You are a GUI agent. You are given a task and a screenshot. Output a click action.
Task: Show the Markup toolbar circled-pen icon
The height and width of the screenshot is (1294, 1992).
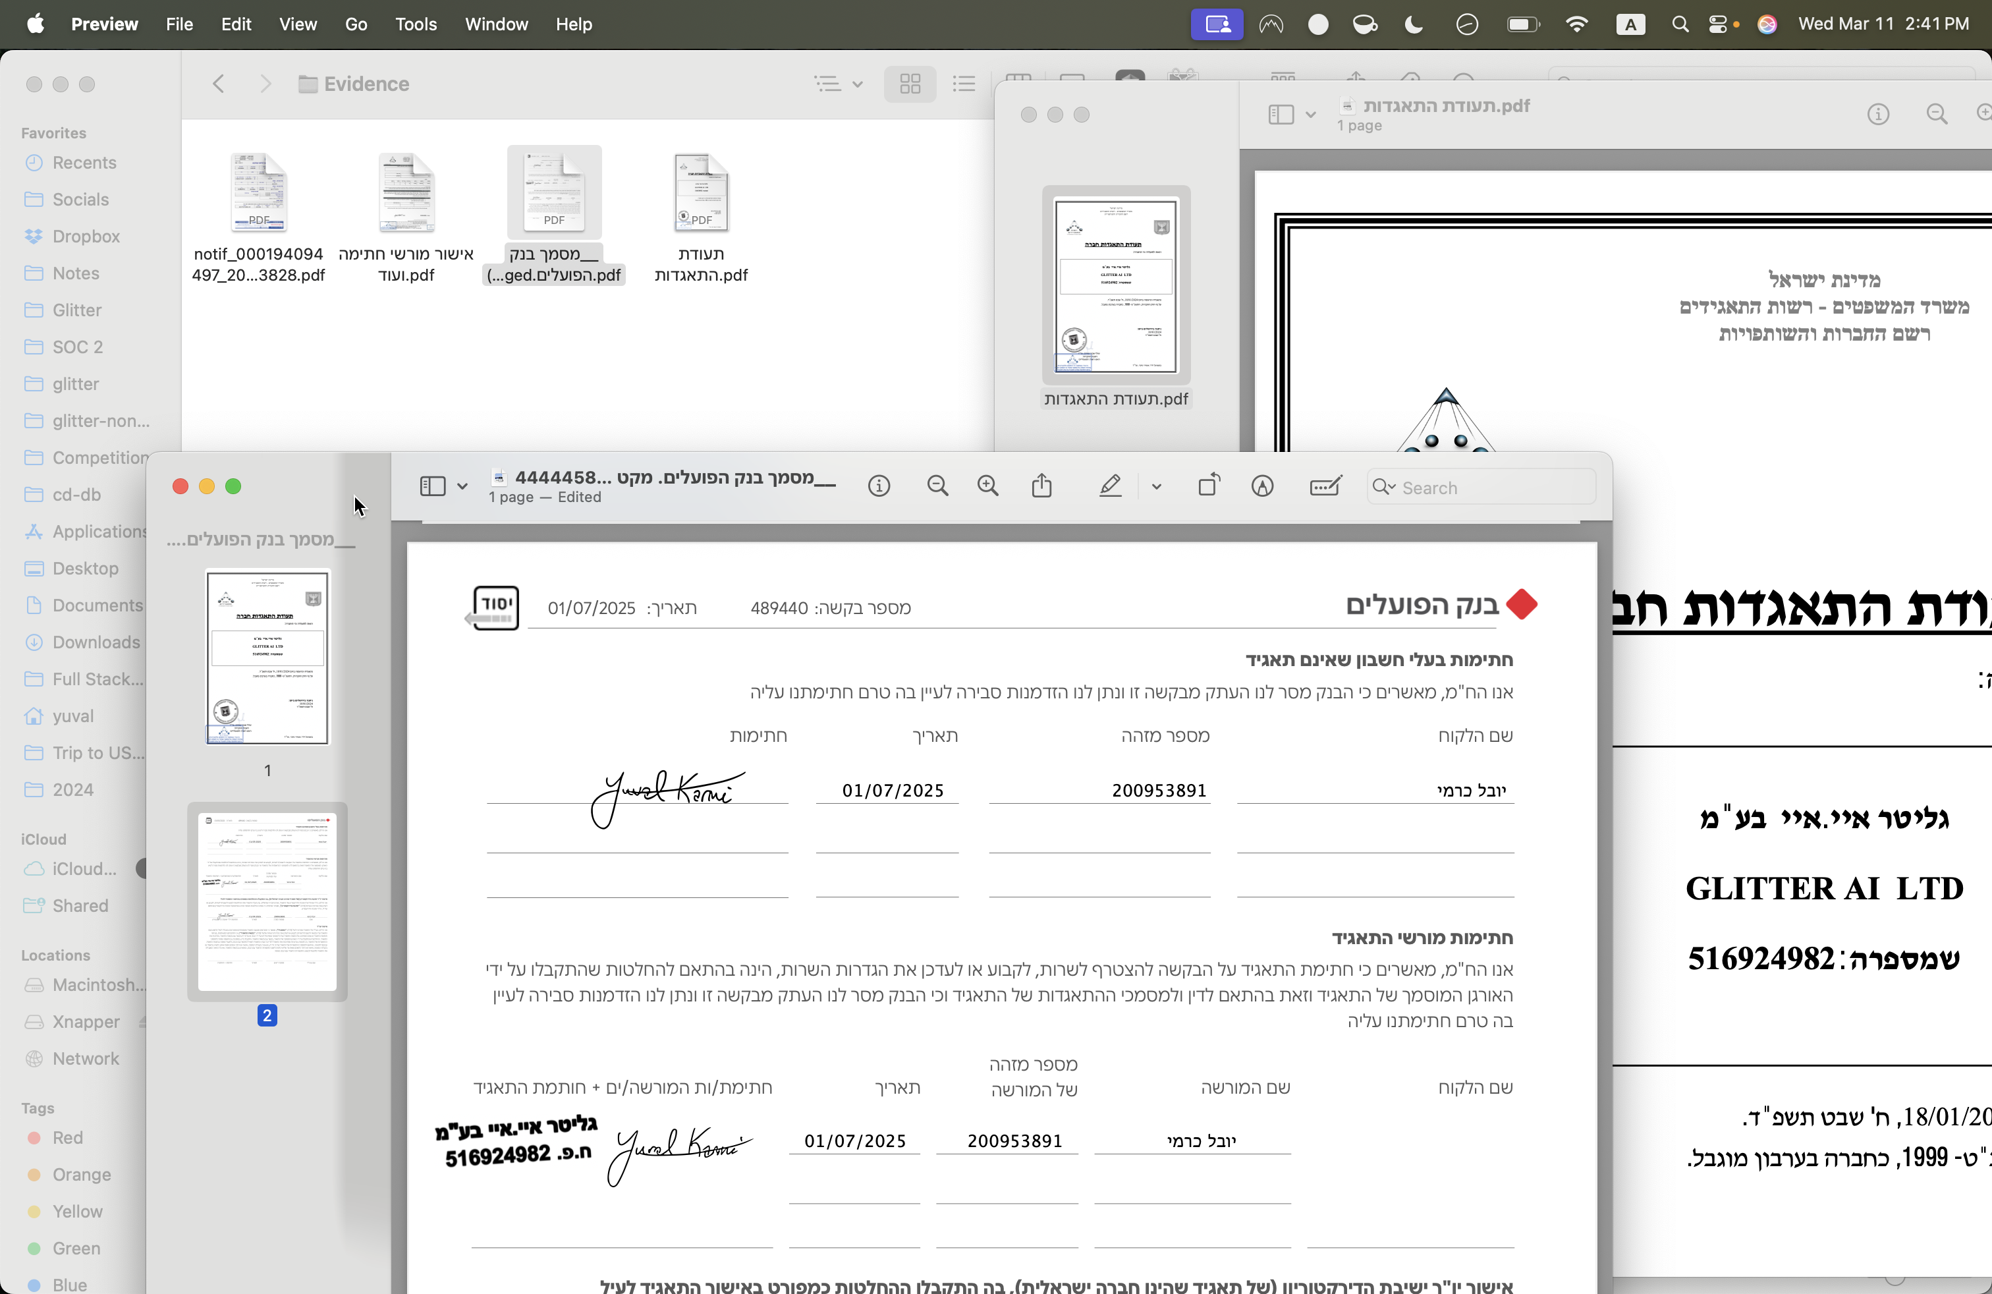1262,486
